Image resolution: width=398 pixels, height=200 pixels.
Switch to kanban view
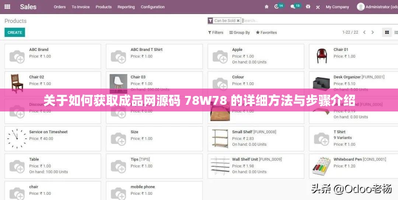(387, 32)
